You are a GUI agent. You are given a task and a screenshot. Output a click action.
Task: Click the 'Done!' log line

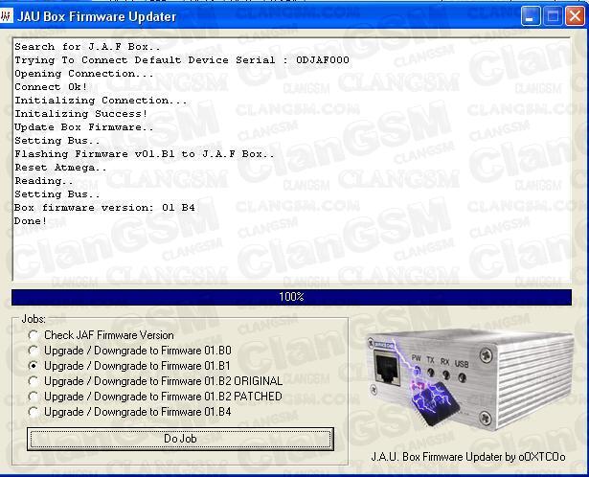click(31, 221)
